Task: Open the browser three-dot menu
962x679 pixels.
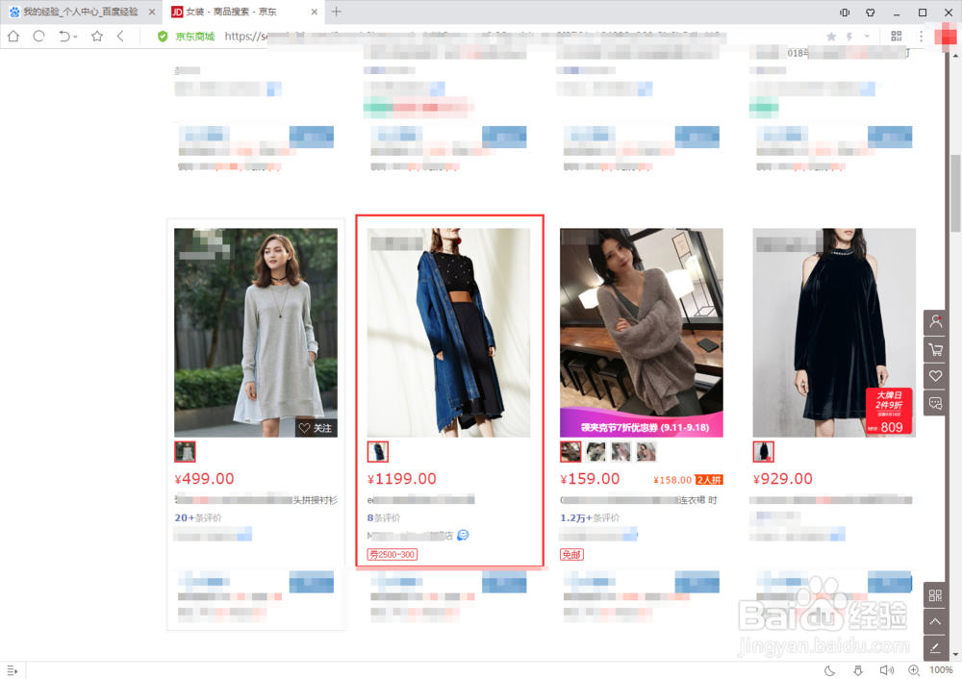Action: tap(921, 37)
